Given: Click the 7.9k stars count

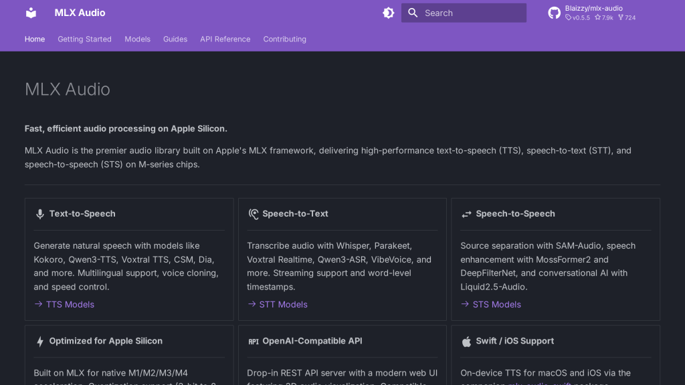Looking at the screenshot, I should (x=604, y=18).
